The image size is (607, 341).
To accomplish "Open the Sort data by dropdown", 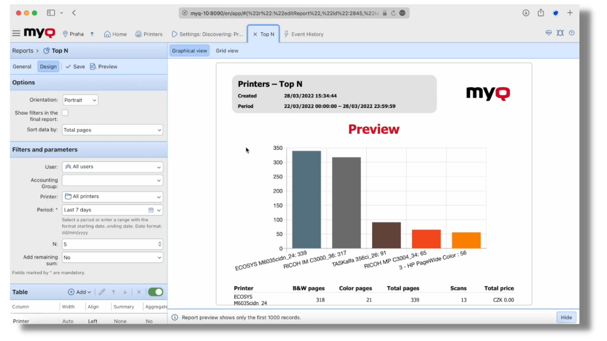I will click(x=112, y=130).
